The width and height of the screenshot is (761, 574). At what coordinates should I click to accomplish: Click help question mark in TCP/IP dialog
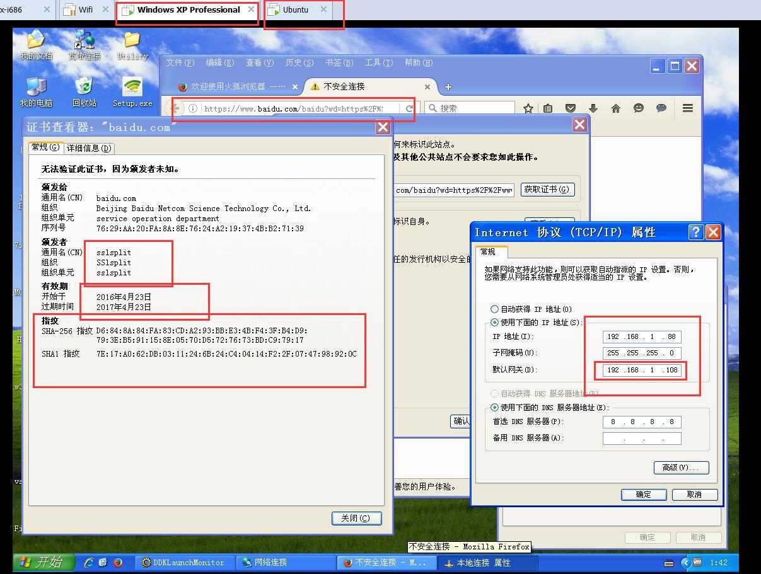(696, 232)
